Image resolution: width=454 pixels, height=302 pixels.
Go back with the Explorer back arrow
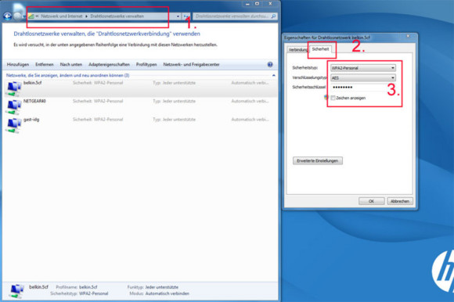[7, 16]
